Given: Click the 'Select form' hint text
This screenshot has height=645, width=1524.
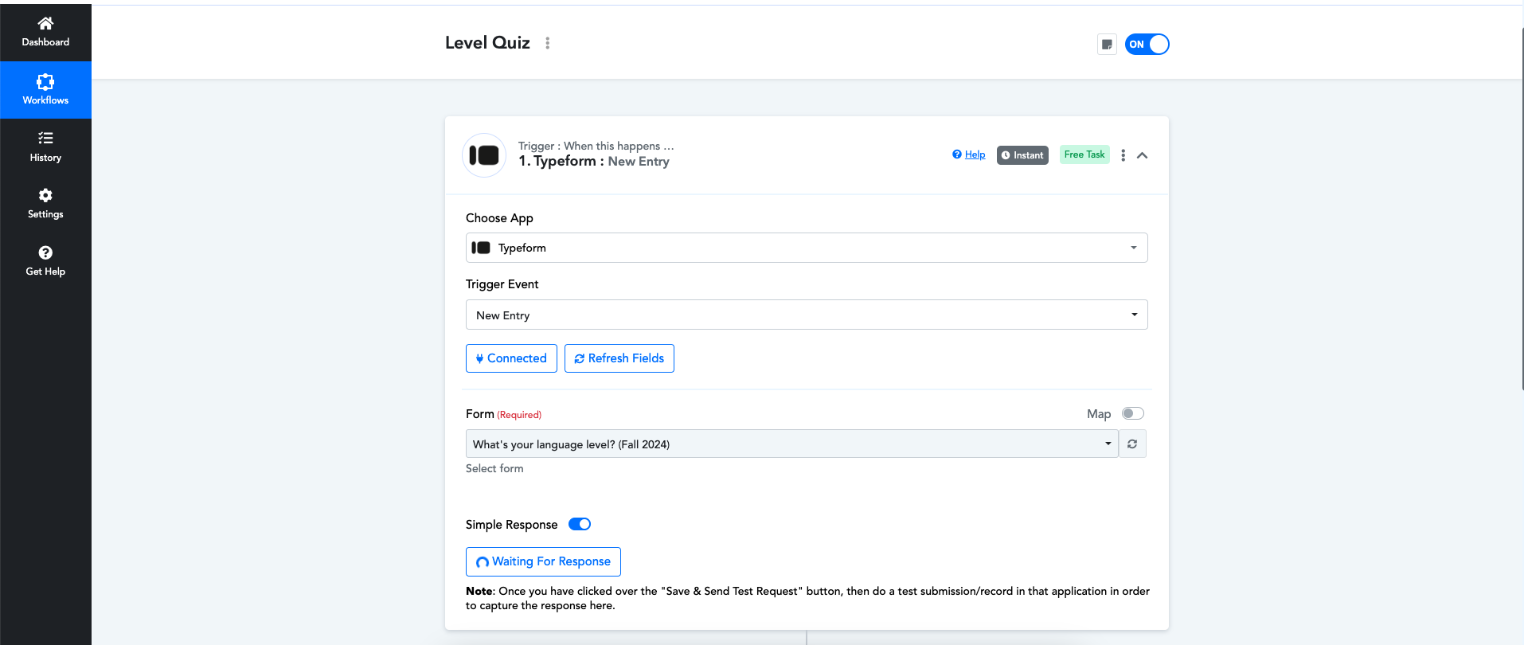Looking at the screenshot, I should (494, 468).
